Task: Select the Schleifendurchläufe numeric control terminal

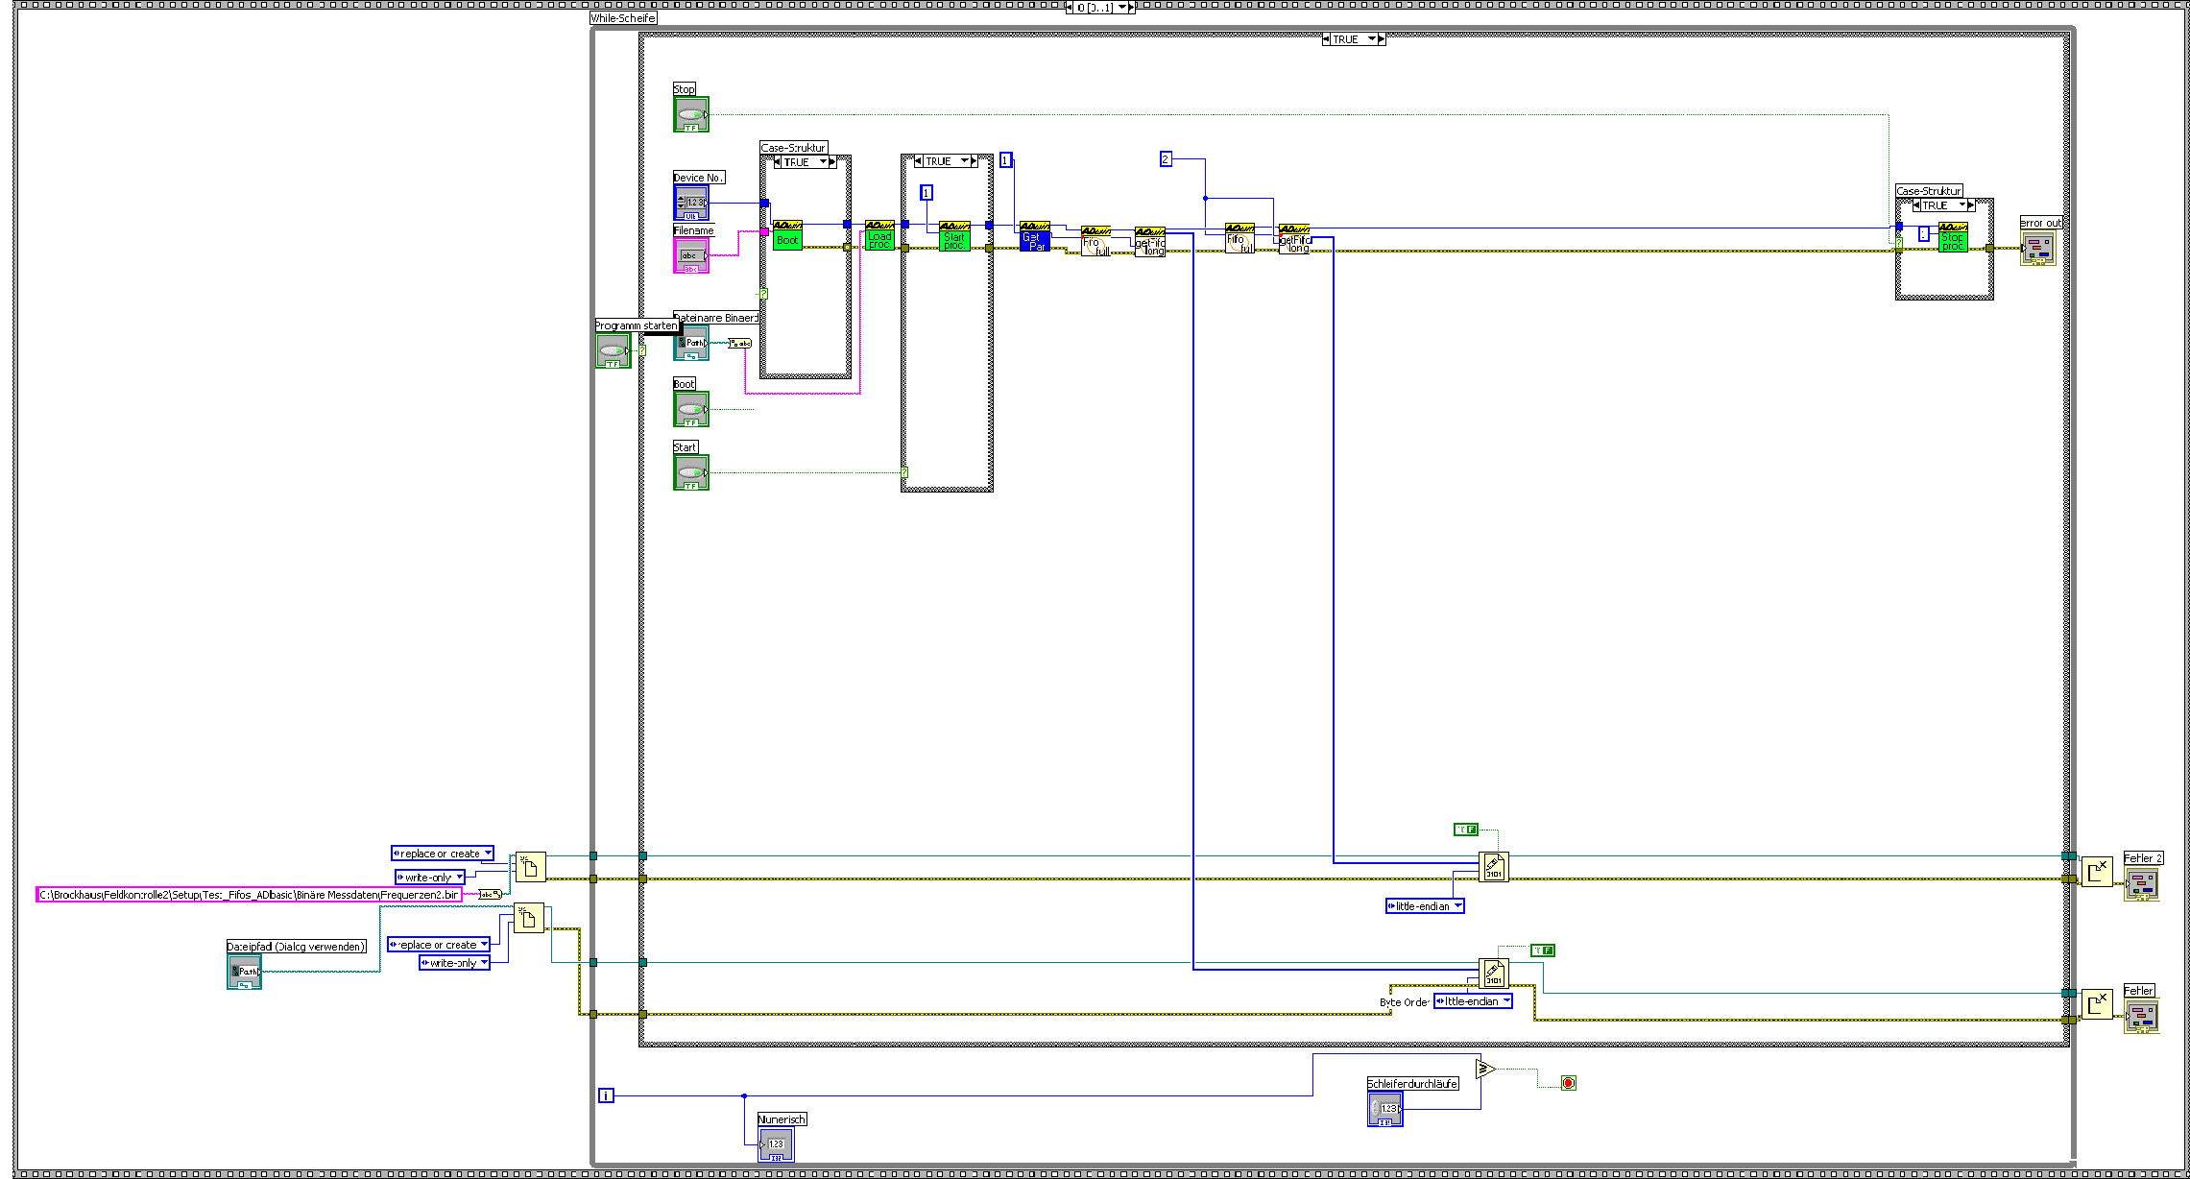Action: 1384,1109
